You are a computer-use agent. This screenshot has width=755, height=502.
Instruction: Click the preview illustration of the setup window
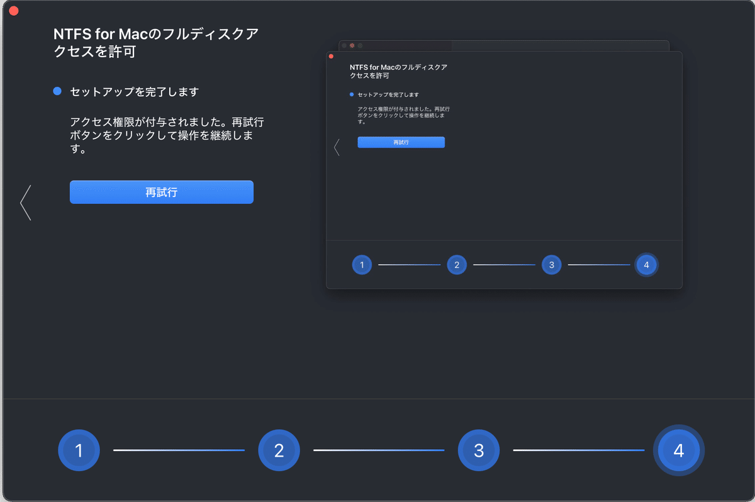[504, 165]
